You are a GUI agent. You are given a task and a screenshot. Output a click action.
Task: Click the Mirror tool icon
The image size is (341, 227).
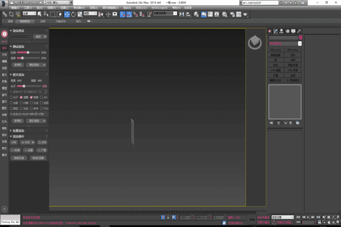click(x=182, y=14)
